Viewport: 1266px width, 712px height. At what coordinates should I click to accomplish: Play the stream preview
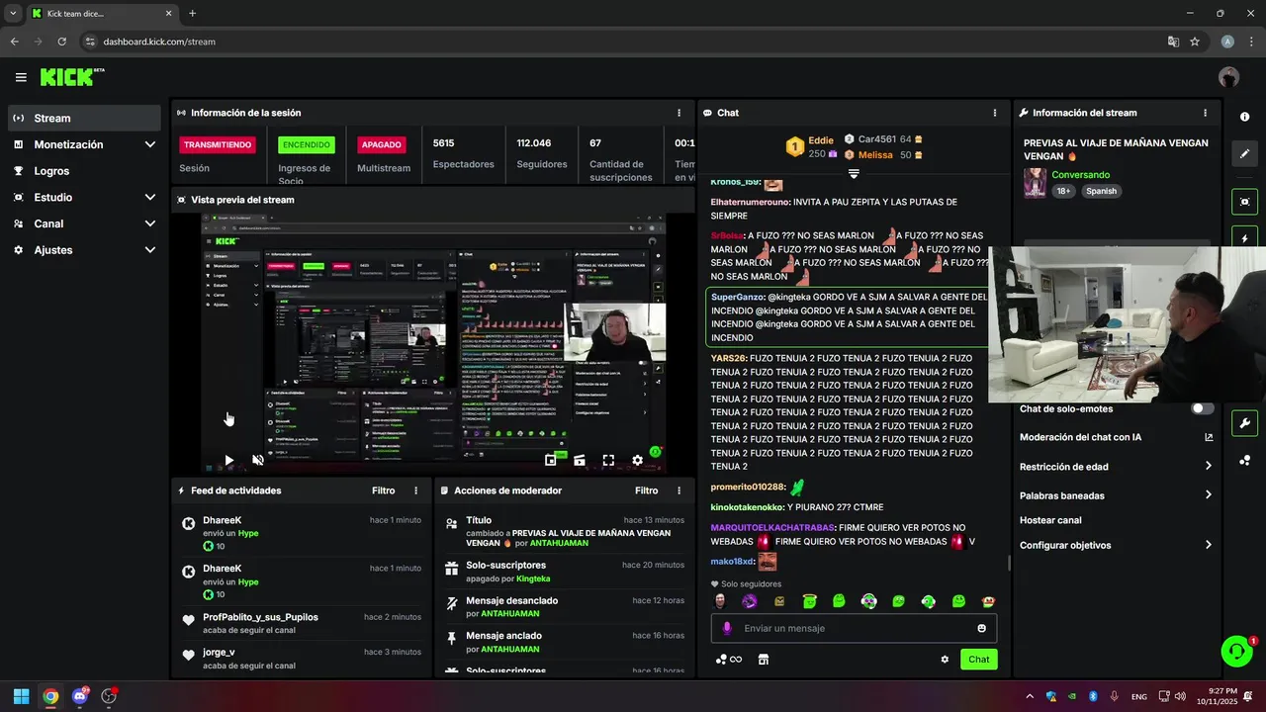coord(228,460)
